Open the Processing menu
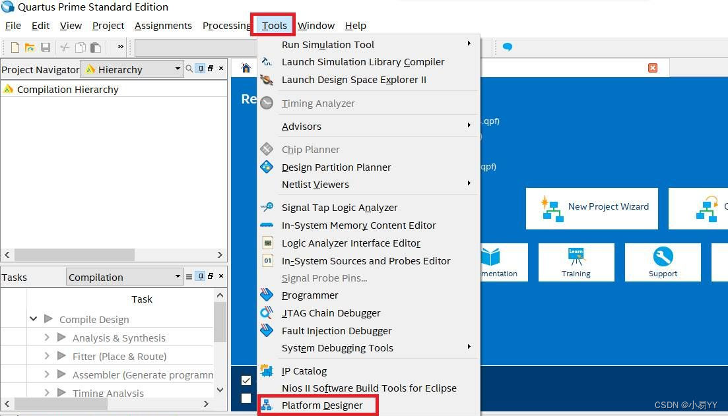Viewport: 728px width, 416px height. [226, 26]
